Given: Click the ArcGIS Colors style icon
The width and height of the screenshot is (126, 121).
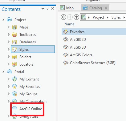Looking at the screenshot, I should [66, 55].
